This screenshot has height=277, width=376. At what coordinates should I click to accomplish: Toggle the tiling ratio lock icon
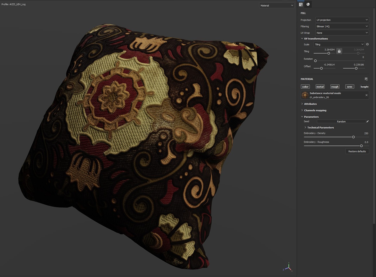[x=339, y=52]
